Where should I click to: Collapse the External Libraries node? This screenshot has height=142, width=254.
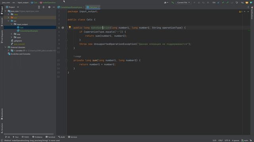6,47
